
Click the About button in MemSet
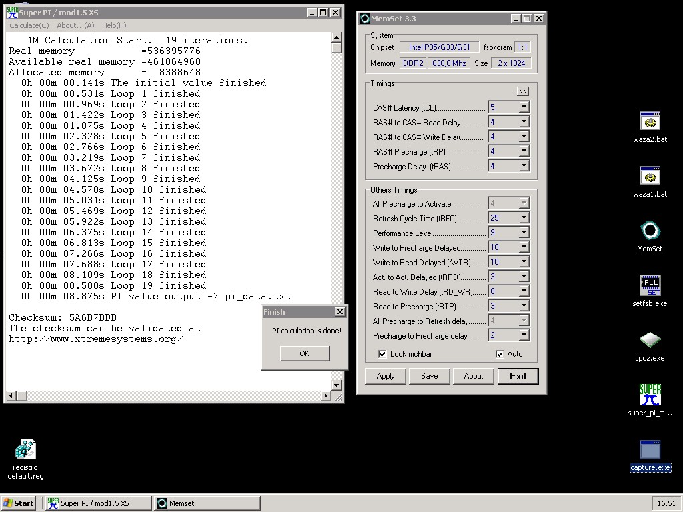[474, 376]
